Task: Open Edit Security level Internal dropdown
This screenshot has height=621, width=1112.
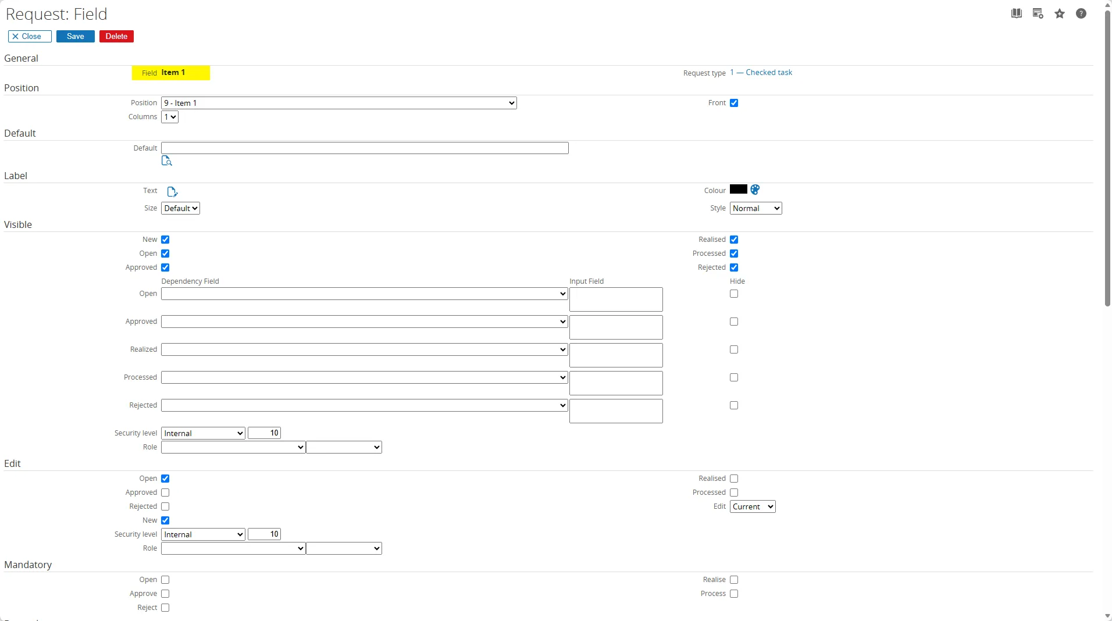Action: point(203,534)
